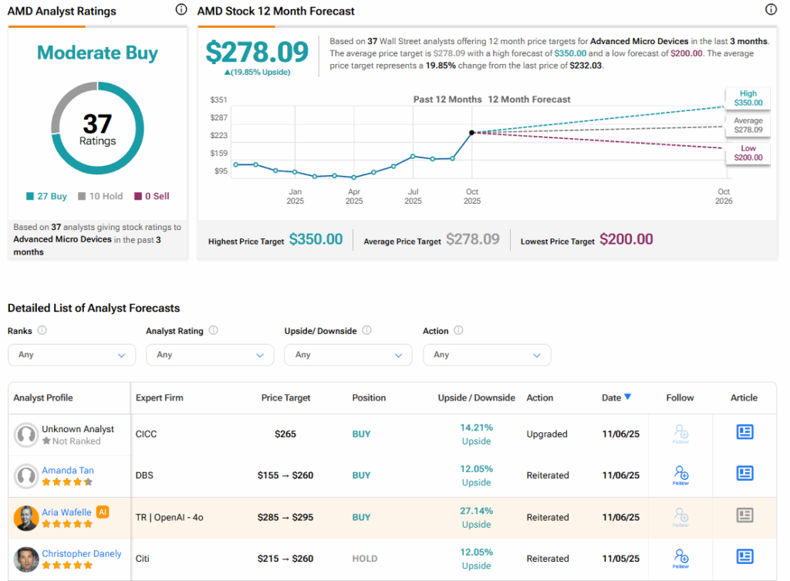Click the Upside / Downside column header
The image size is (790, 581).
point(476,398)
